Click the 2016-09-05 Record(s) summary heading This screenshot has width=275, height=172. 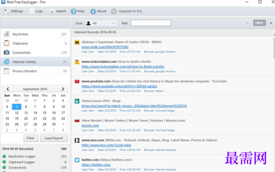(18, 149)
